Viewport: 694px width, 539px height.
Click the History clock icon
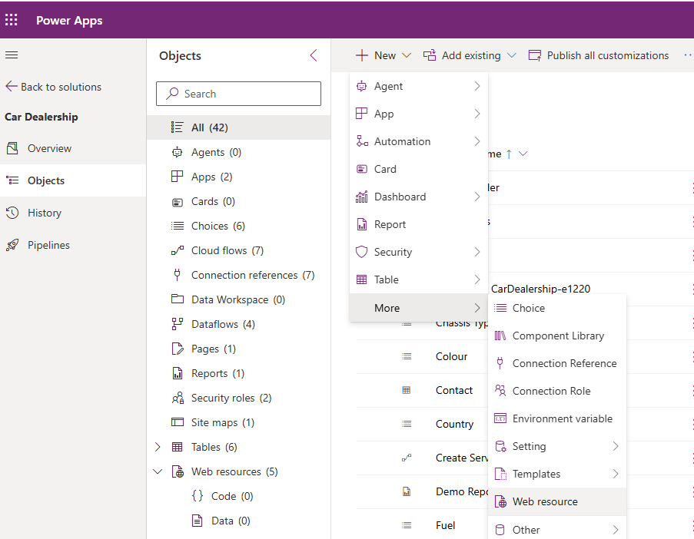click(12, 213)
